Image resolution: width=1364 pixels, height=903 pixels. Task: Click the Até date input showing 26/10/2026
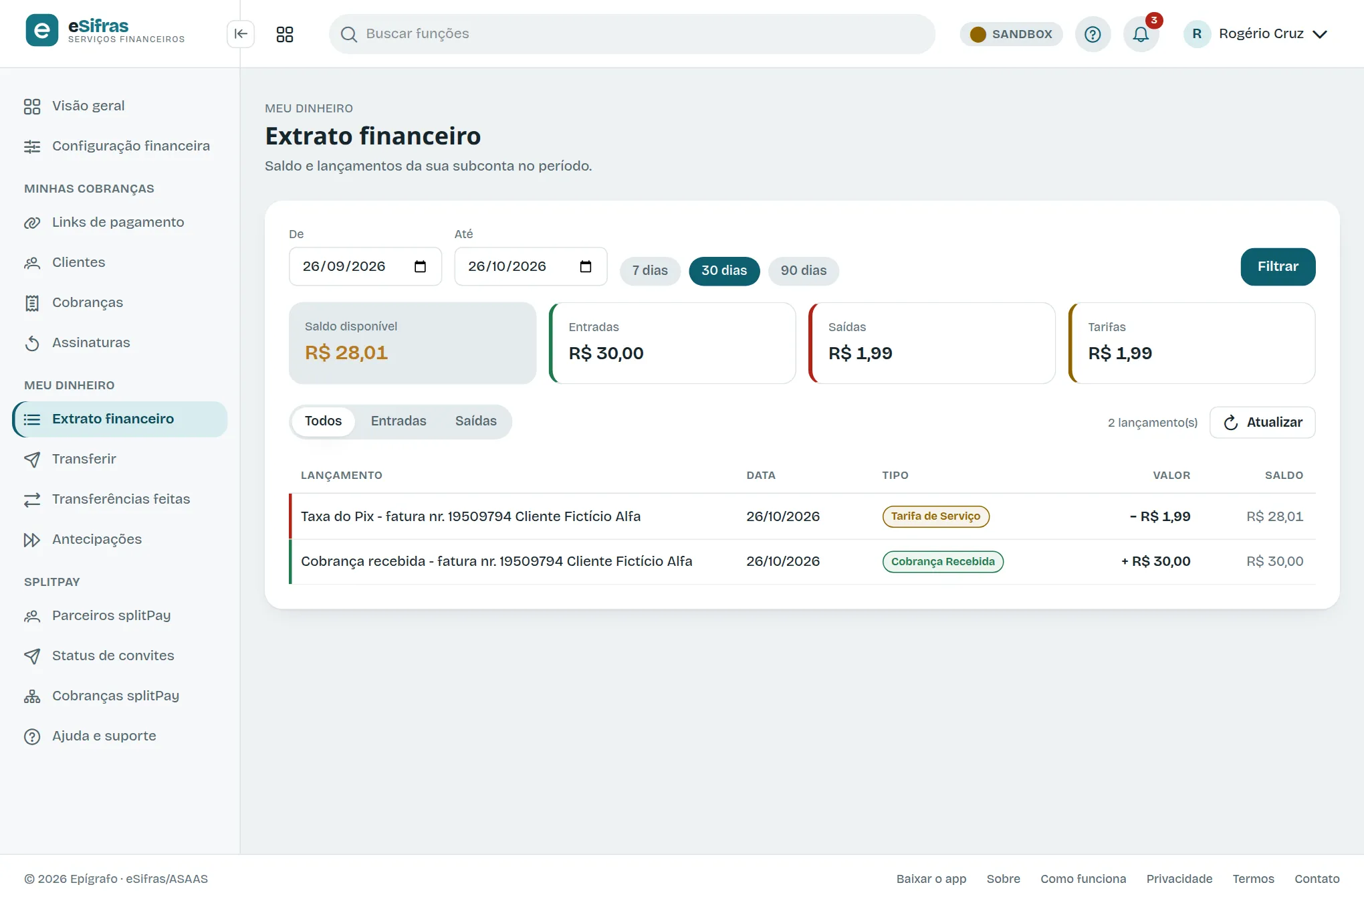pos(531,267)
